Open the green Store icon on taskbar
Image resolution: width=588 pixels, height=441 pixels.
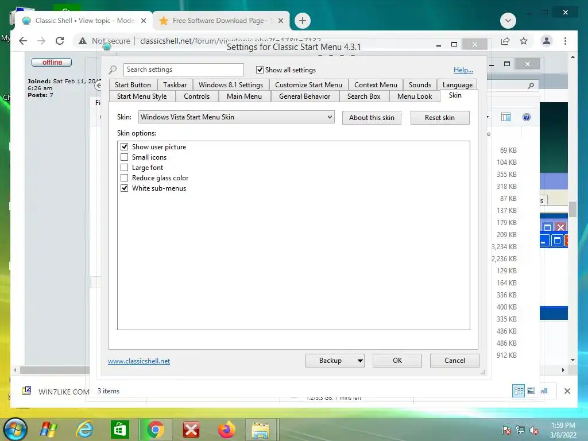(x=119, y=430)
